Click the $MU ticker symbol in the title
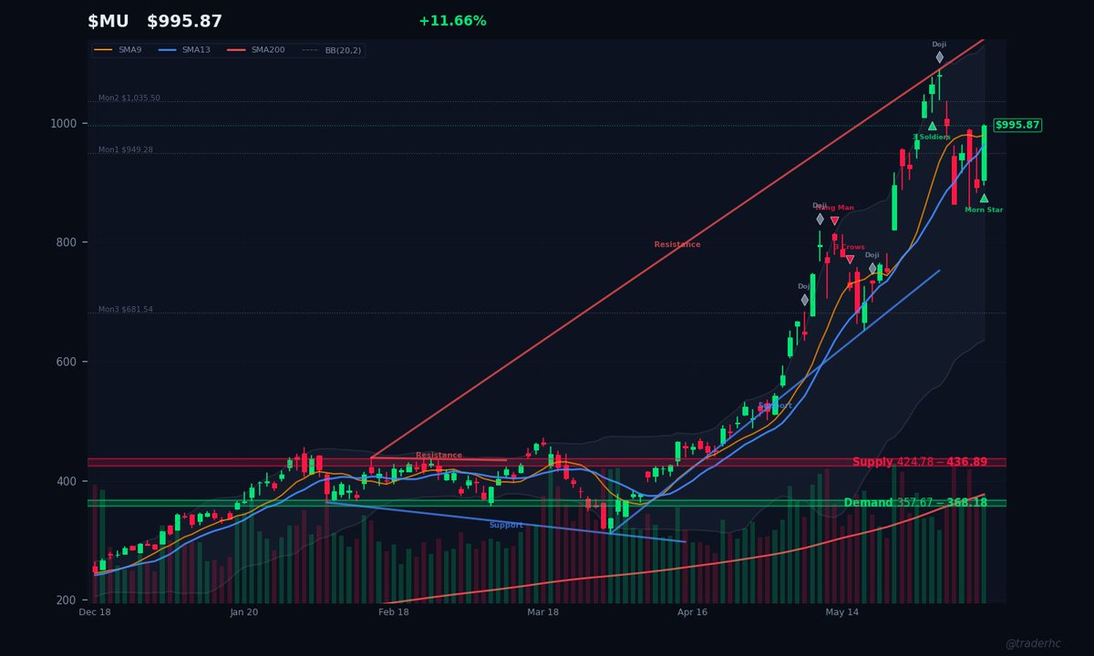 click(x=109, y=21)
